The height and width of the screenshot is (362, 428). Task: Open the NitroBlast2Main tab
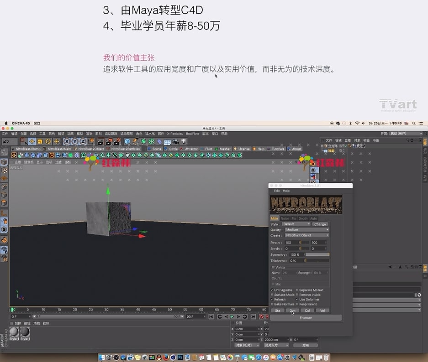pyautogui.click(x=57, y=149)
